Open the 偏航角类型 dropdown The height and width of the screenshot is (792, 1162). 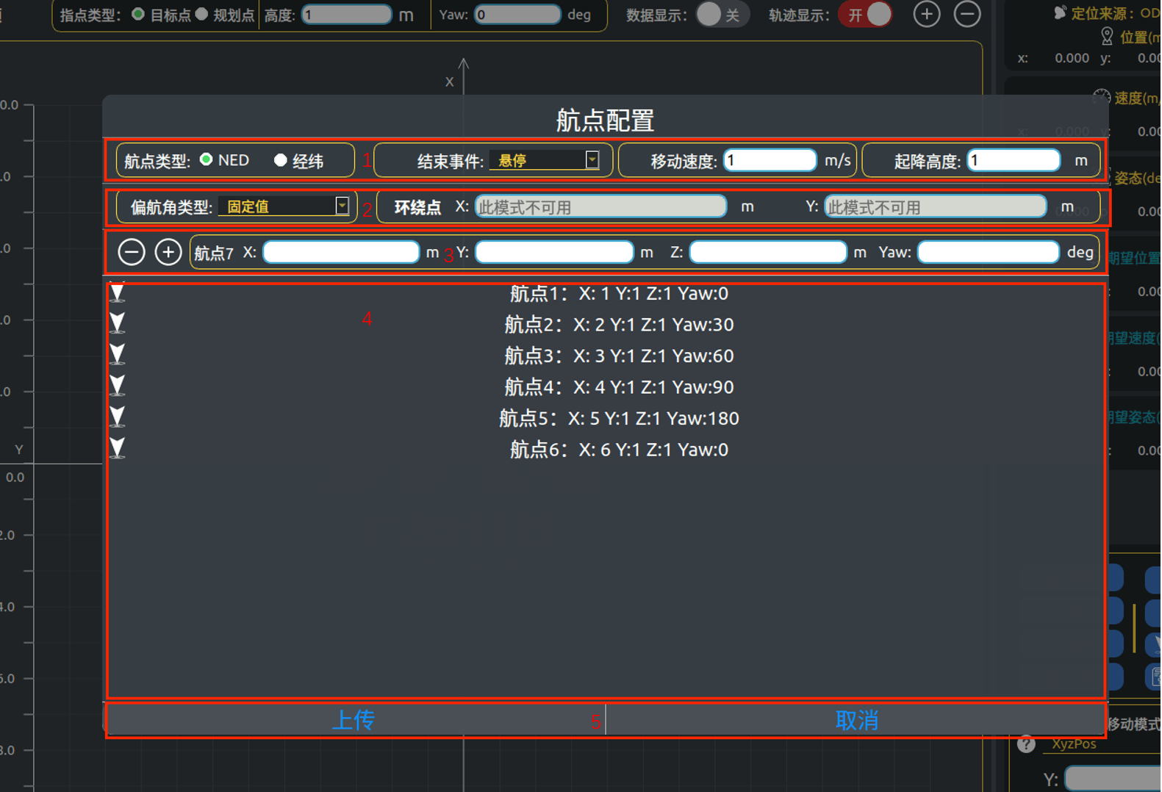284,206
